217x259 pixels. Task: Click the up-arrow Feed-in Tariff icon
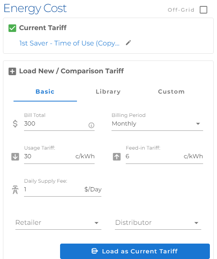click(117, 157)
